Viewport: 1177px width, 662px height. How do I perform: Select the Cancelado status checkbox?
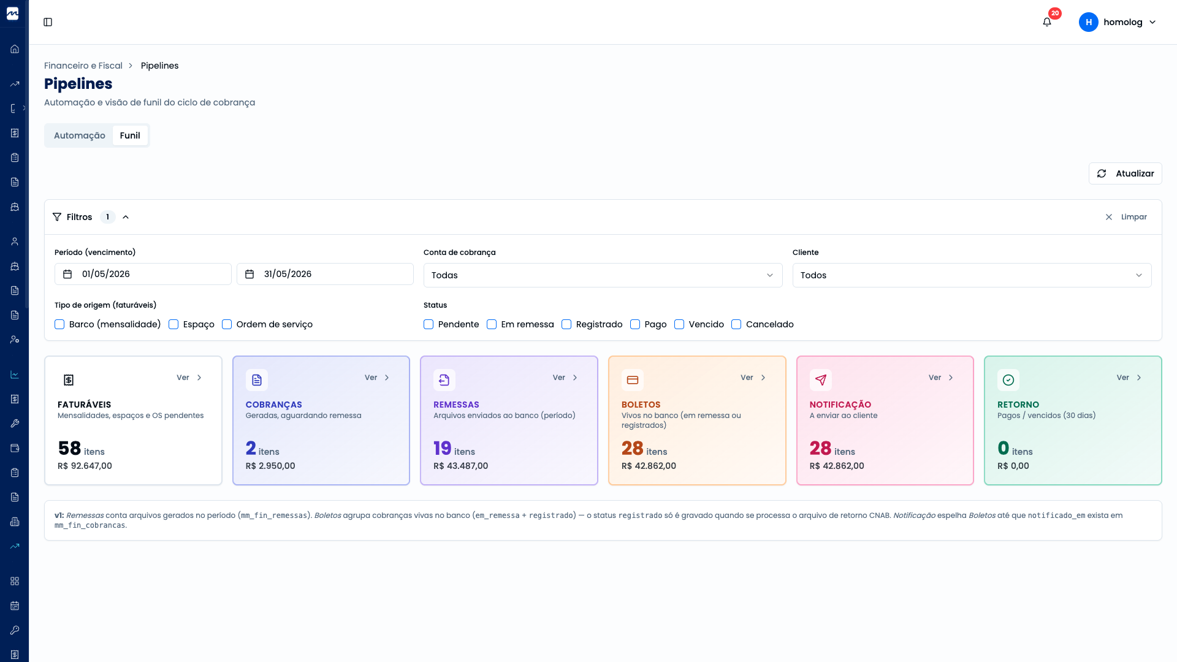[736, 324]
